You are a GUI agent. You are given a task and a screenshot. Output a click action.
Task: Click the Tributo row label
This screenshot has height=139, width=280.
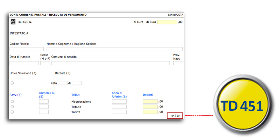pos(76,107)
